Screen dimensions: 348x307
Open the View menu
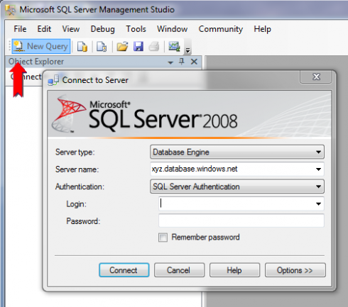click(x=71, y=29)
